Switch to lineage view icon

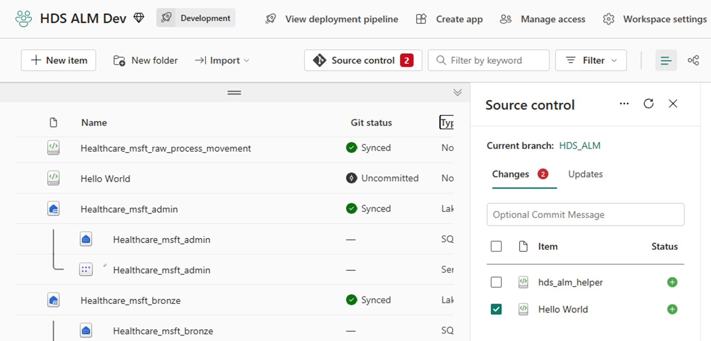tap(693, 60)
